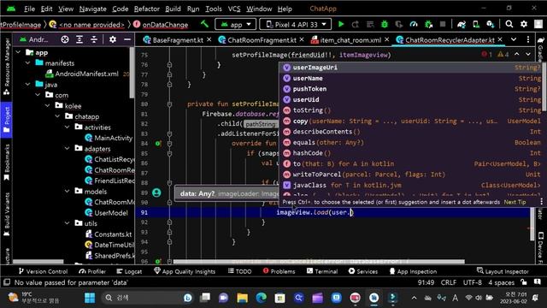
Task: Collapse the utils package
Action: coord(68,223)
